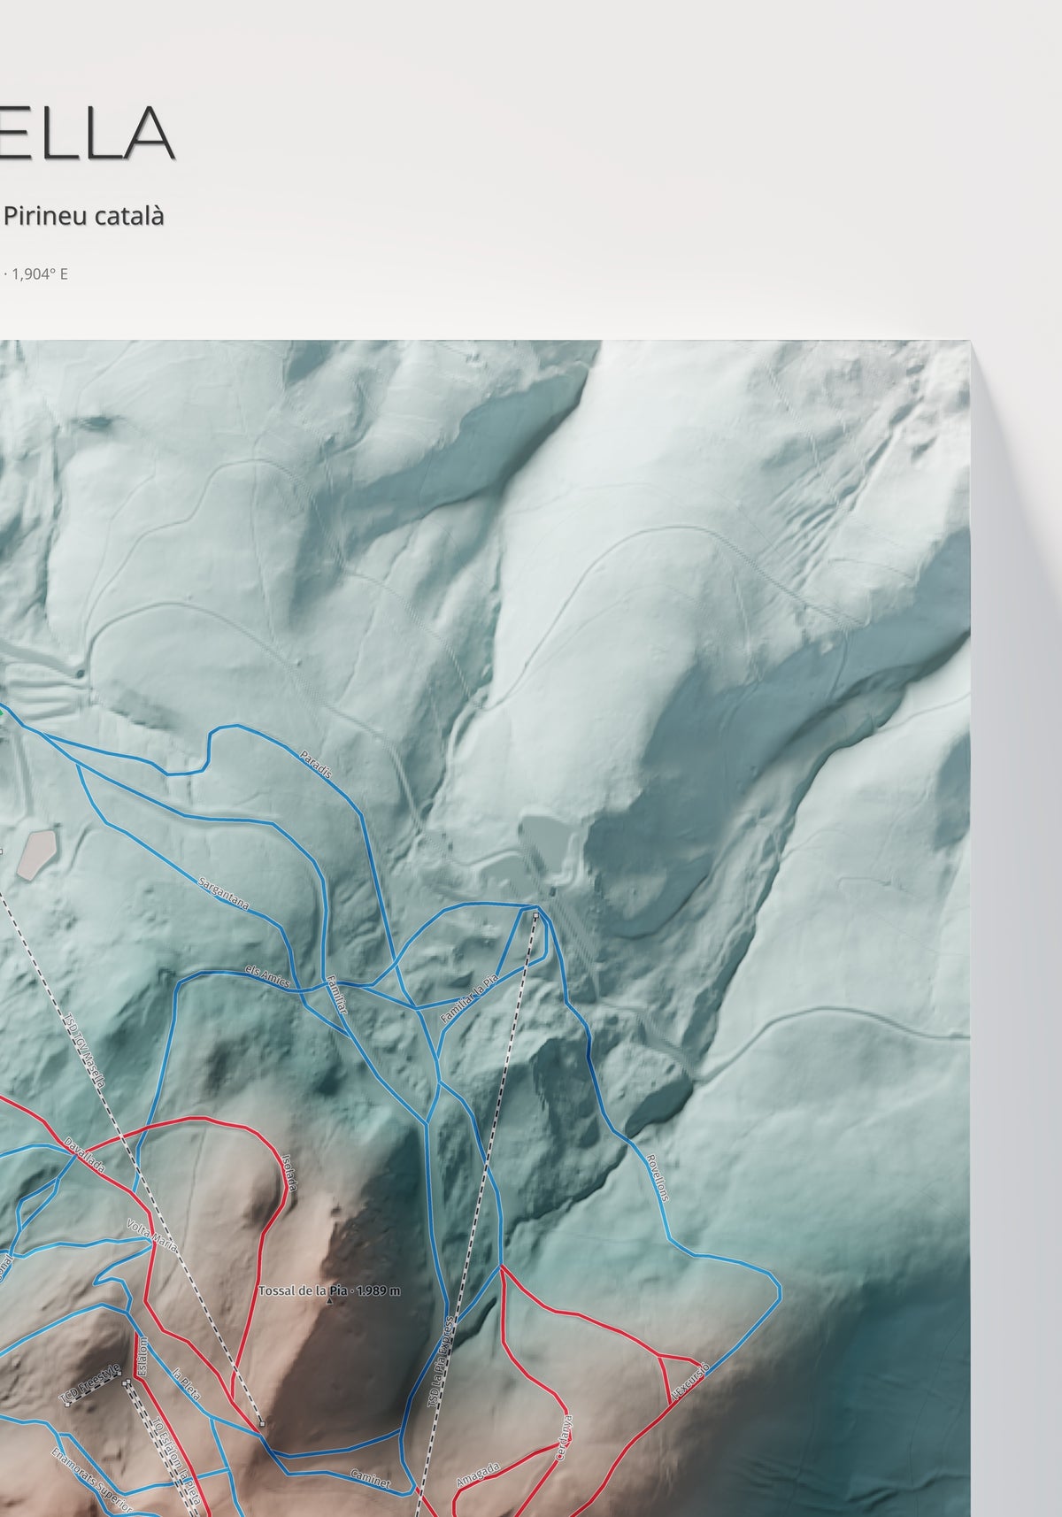Click the Amagada red piste label

(x=479, y=1474)
